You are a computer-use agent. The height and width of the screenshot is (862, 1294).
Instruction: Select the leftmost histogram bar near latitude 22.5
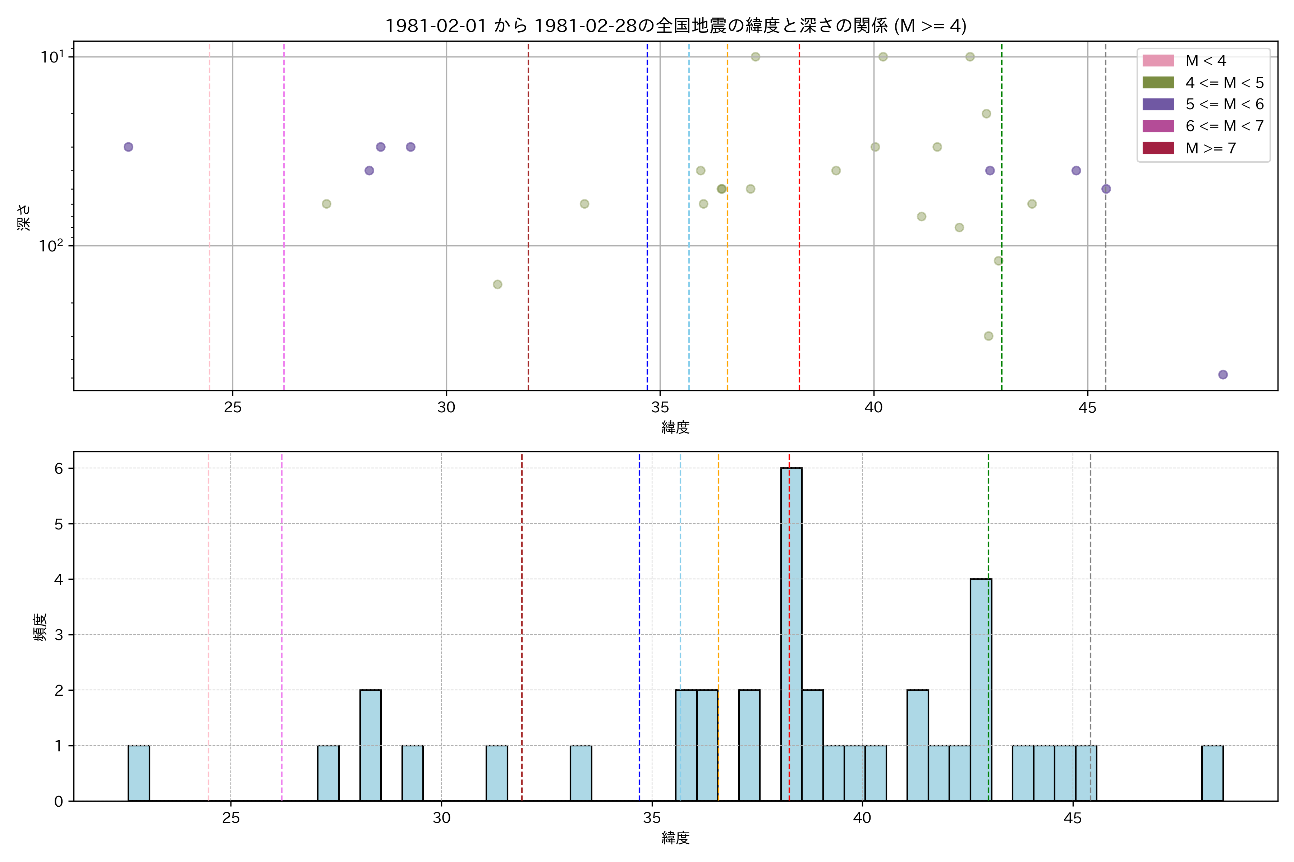(139, 773)
